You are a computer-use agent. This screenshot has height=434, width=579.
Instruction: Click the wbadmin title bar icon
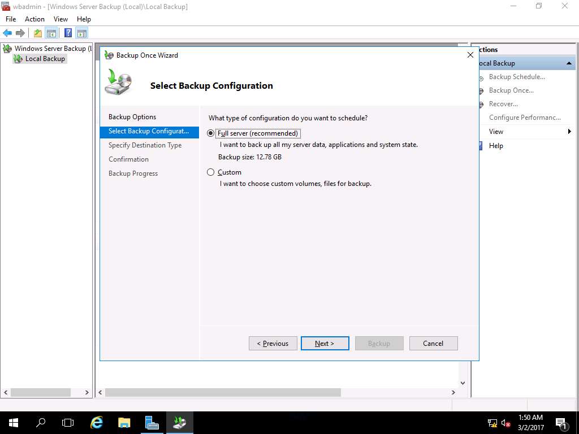pos(6,6)
